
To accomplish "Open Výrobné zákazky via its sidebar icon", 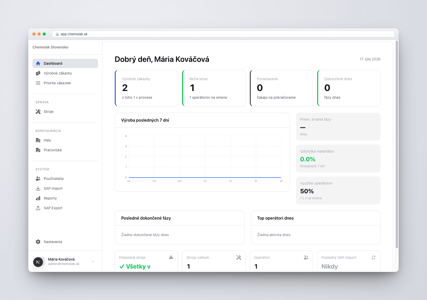I will coord(38,73).
